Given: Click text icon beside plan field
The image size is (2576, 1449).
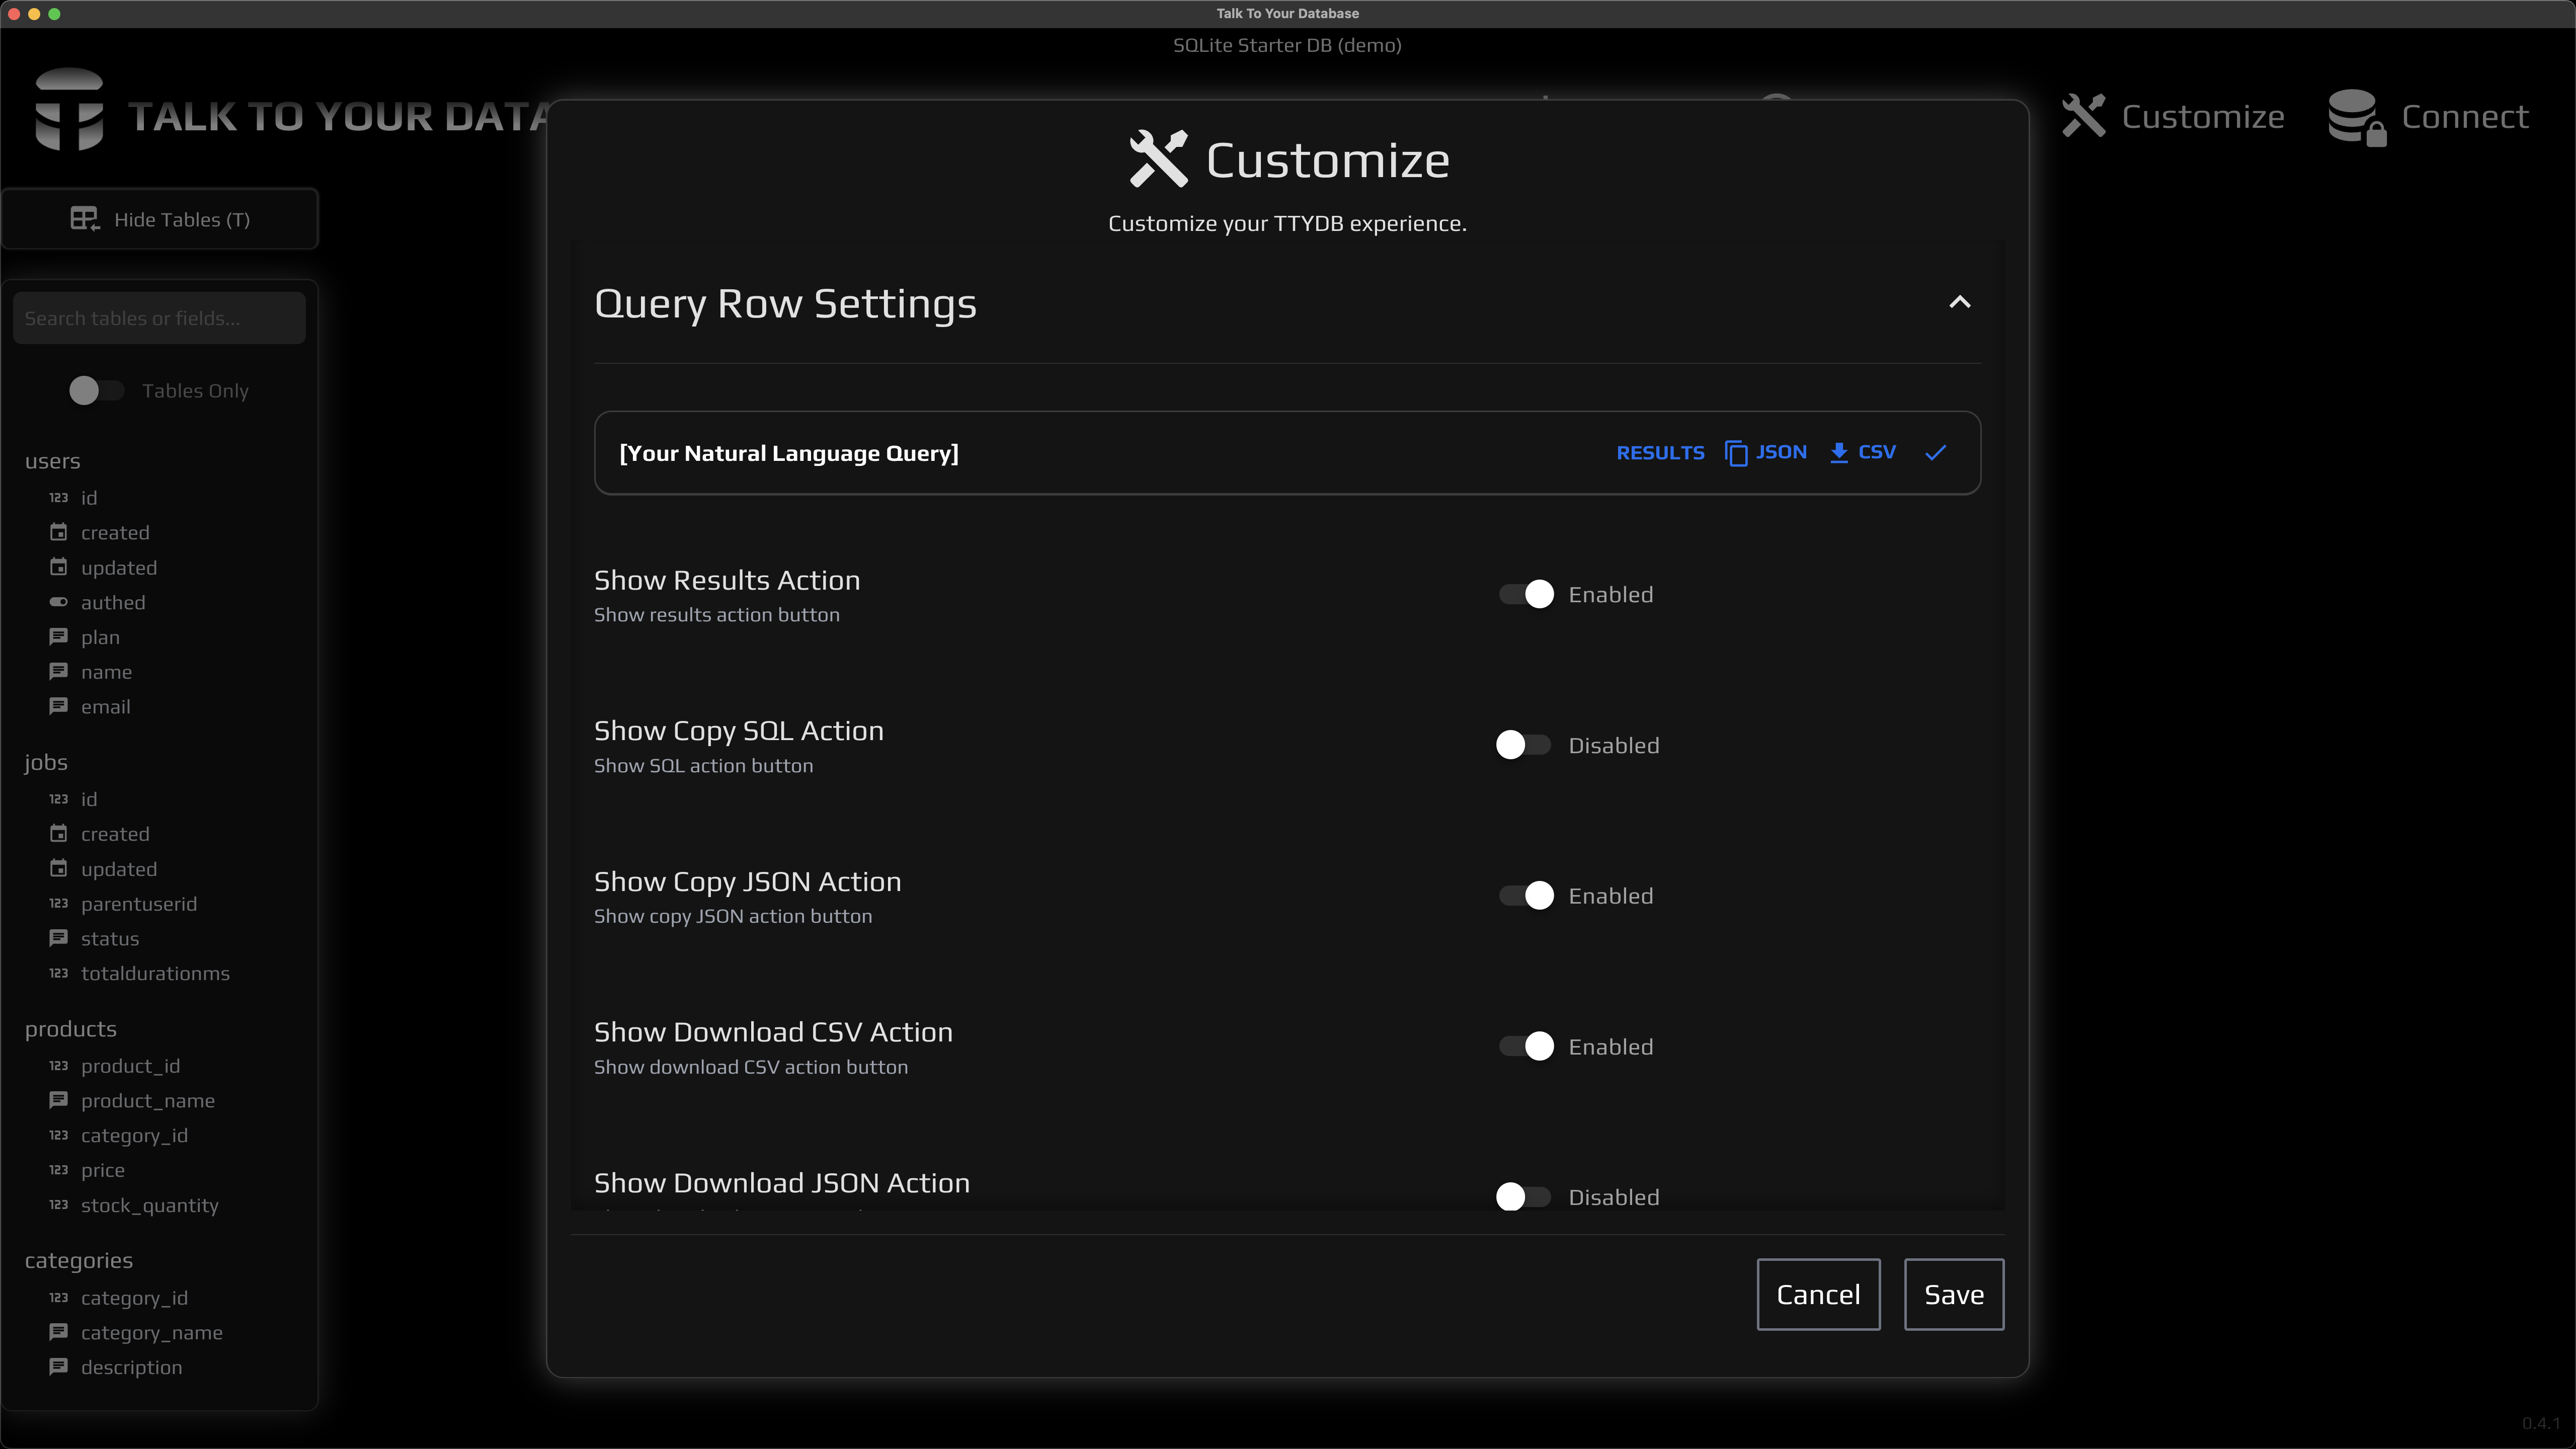Looking at the screenshot, I should pyautogui.click(x=59, y=637).
